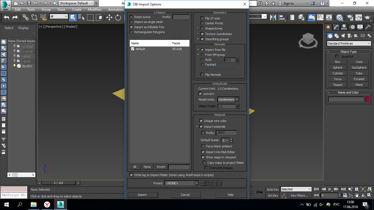Viewport: 374px width, 210px height.
Task: Click the Import button
Action: coord(142,195)
